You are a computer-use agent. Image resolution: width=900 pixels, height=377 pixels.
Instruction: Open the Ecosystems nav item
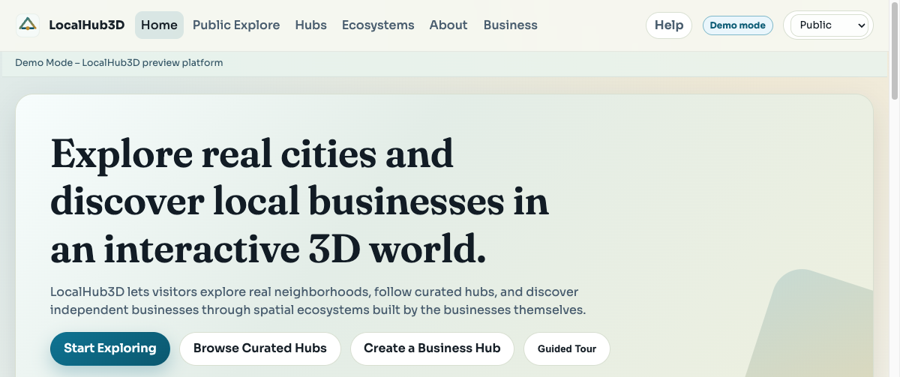coord(378,25)
